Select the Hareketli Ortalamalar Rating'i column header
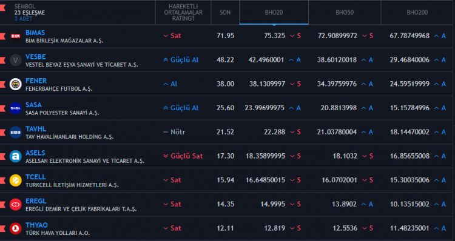 pos(183,13)
